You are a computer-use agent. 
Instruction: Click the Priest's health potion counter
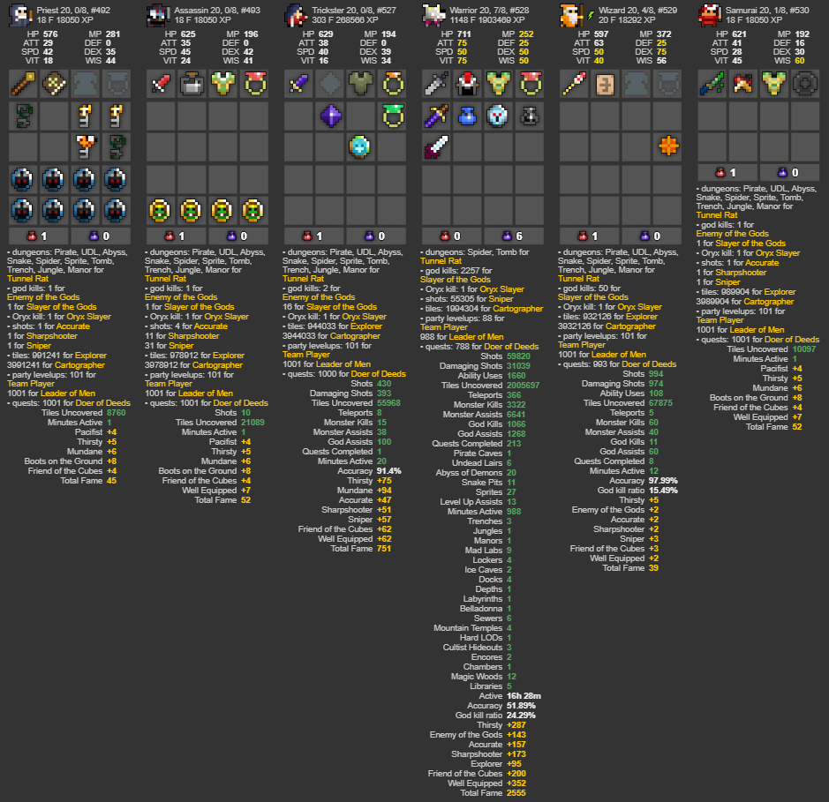[x=39, y=236]
